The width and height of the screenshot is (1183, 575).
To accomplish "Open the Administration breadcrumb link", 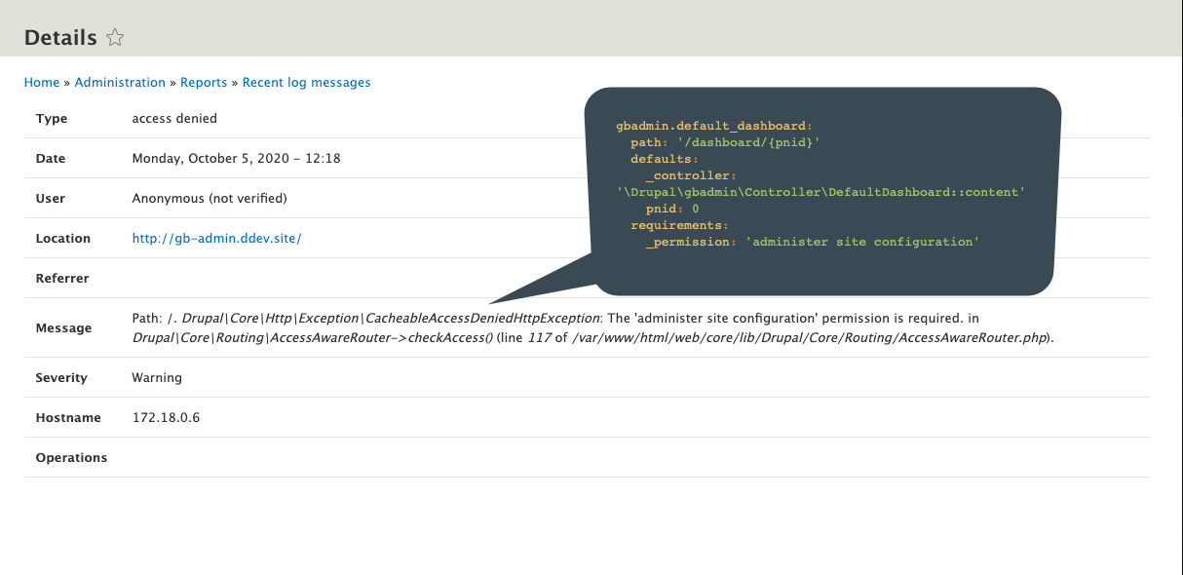I will coord(120,82).
